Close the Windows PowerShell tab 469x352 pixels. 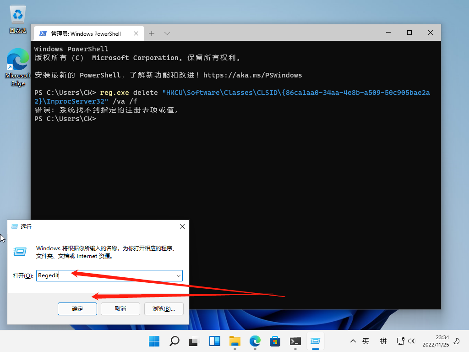(136, 33)
